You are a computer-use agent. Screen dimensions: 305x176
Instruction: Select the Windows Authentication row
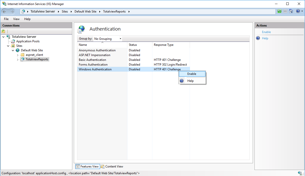click(134, 69)
